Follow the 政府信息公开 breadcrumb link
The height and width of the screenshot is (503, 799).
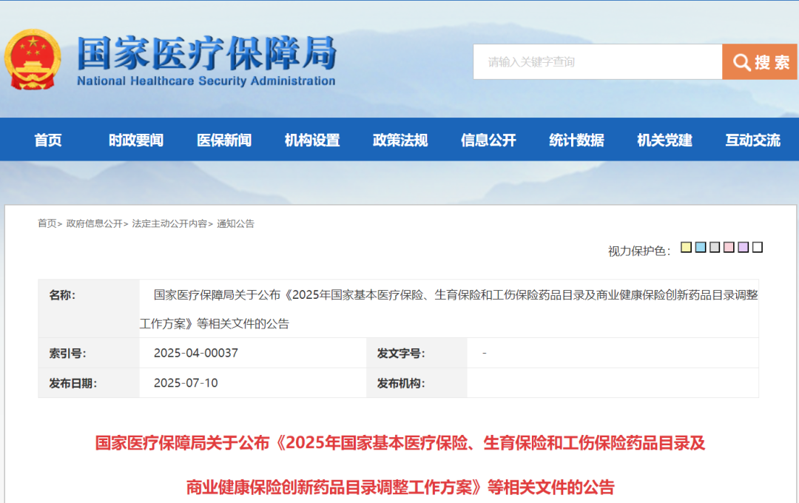(94, 223)
